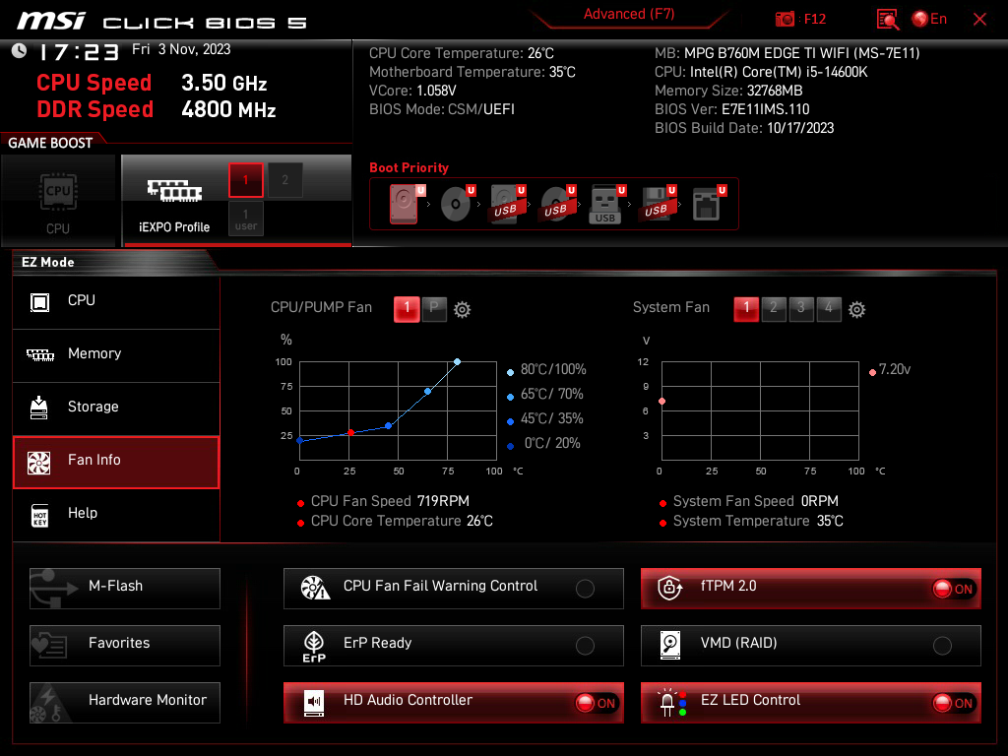Open CPU/PUMP Fan settings gear
The image size is (1008, 756).
(463, 310)
